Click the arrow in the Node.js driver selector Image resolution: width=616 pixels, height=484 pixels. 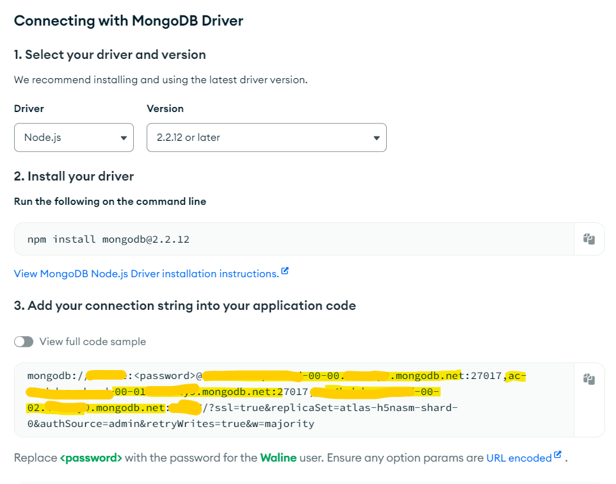point(123,138)
